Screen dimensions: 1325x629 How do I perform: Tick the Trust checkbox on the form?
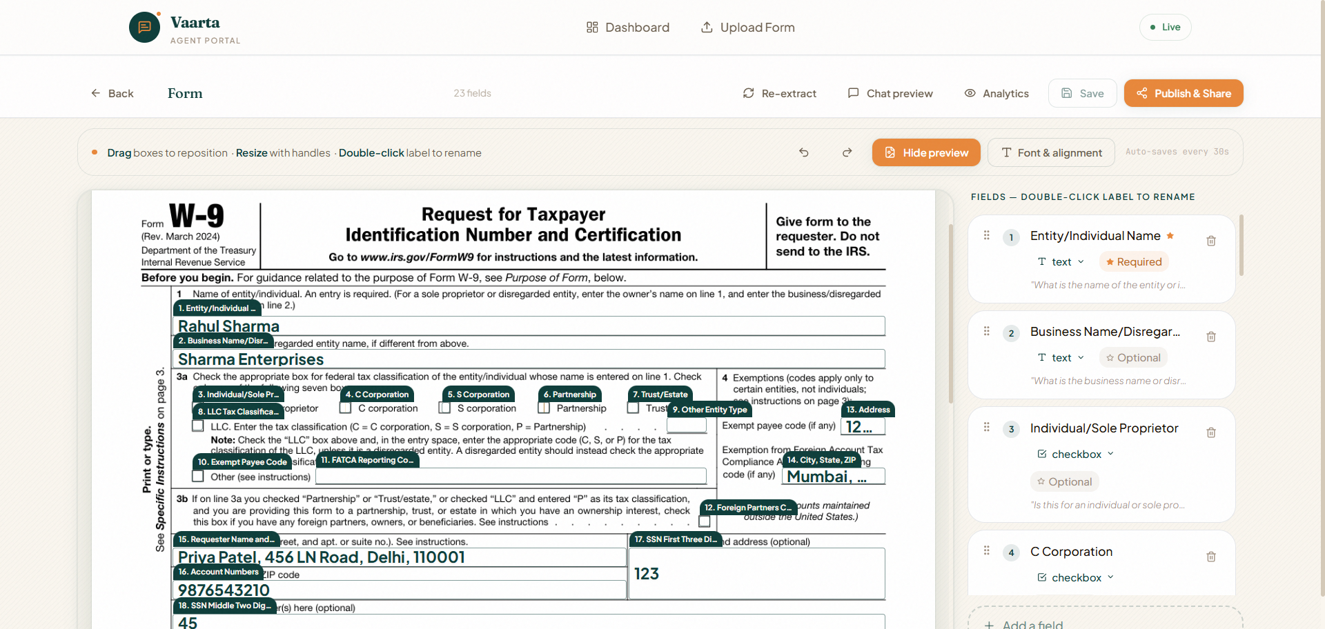(x=633, y=408)
